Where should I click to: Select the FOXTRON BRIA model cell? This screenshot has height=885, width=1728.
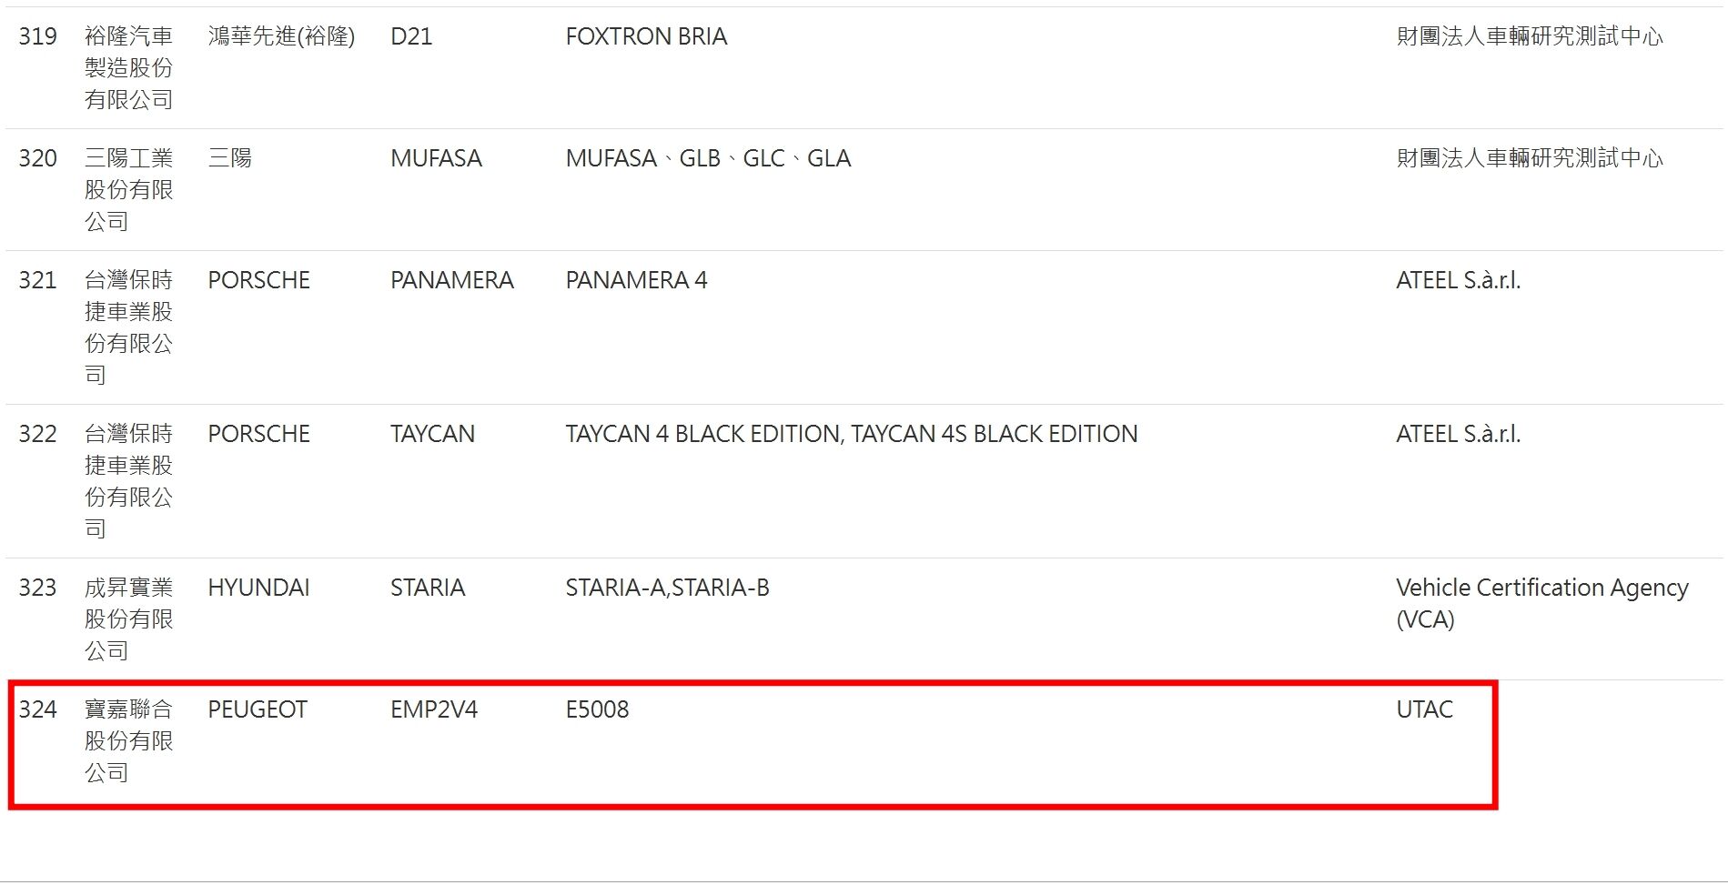pyautogui.click(x=646, y=36)
